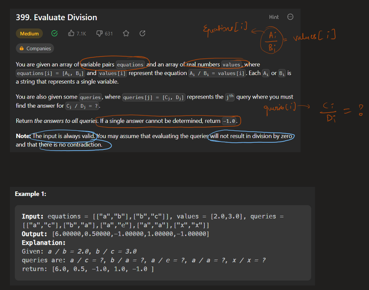The height and width of the screenshot is (290, 369).
Task: Click the 631 dislikes count
Action: tap(108, 33)
